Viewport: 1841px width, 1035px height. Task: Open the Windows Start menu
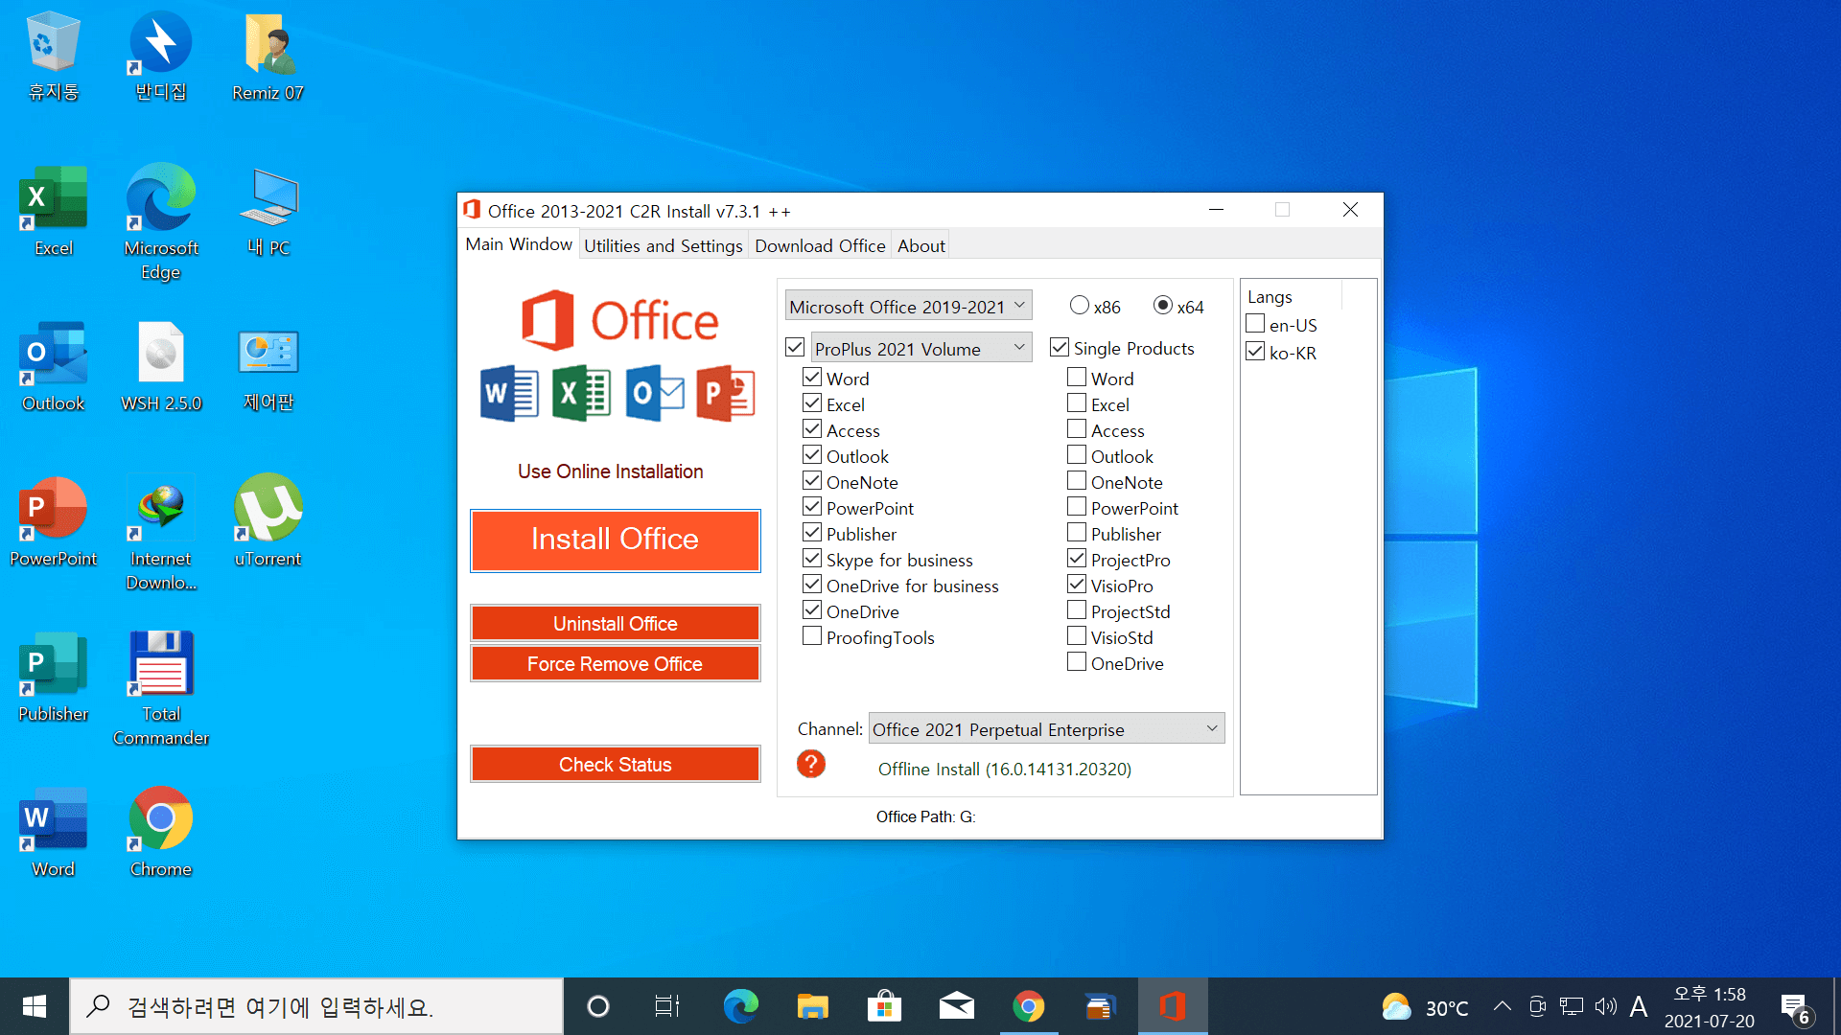pyautogui.click(x=35, y=1006)
